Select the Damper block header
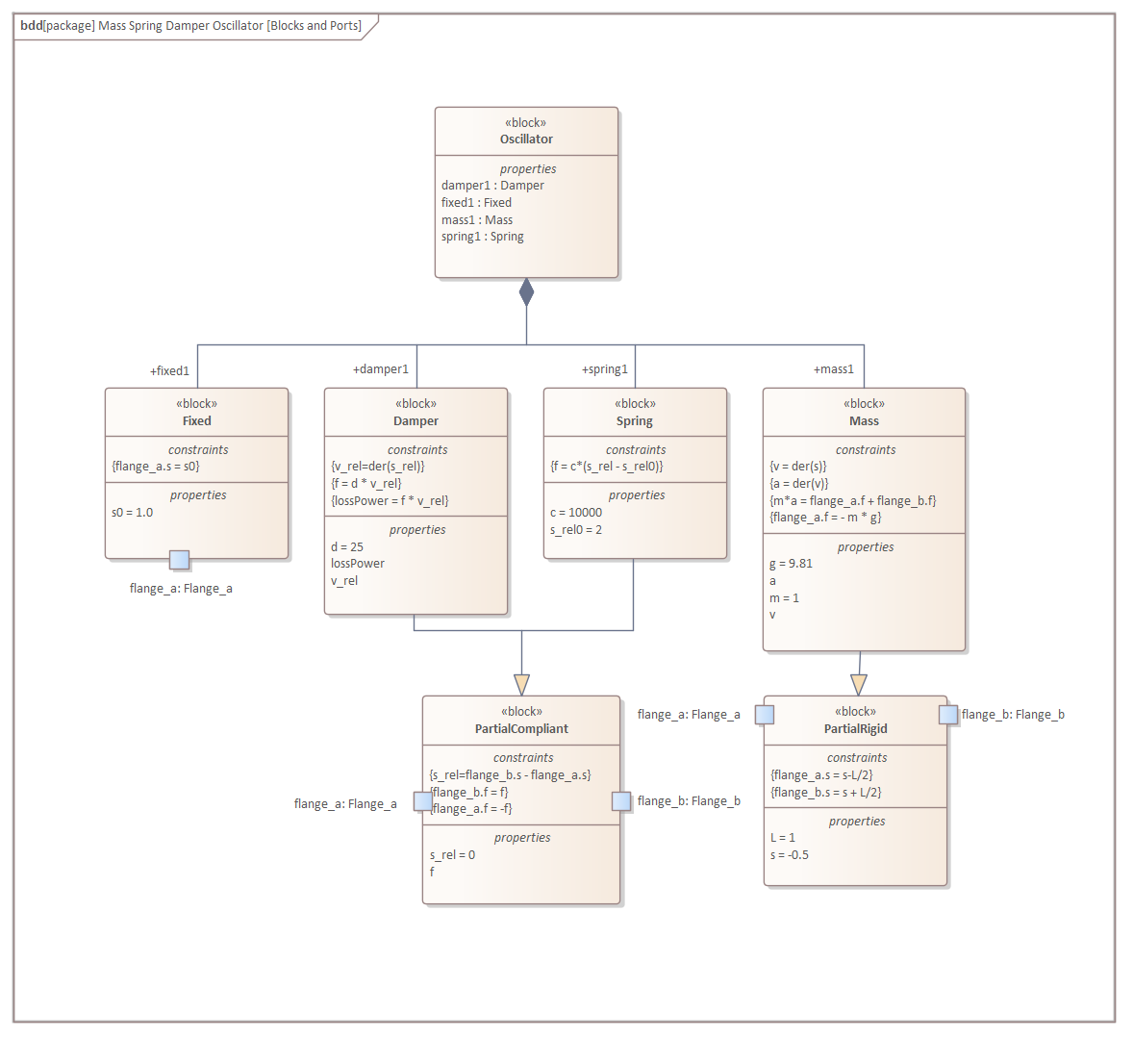The height and width of the screenshot is (1038, 1133). [x=415, y=420]
